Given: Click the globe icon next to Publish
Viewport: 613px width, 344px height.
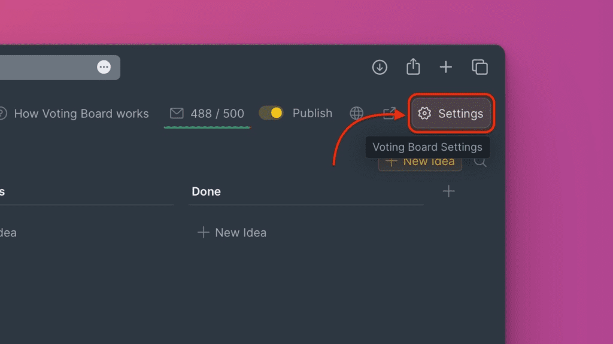Looking at the screenshot, I should point(357,113).
